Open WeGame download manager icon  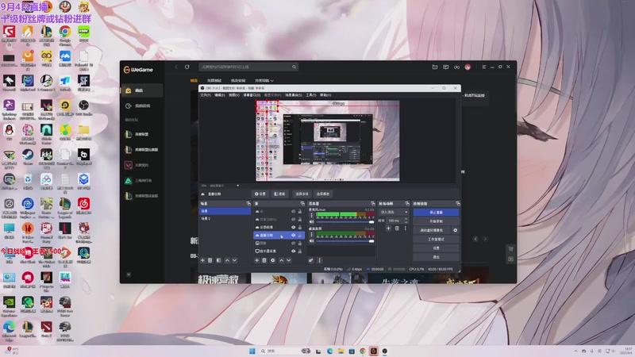point(456,67)
